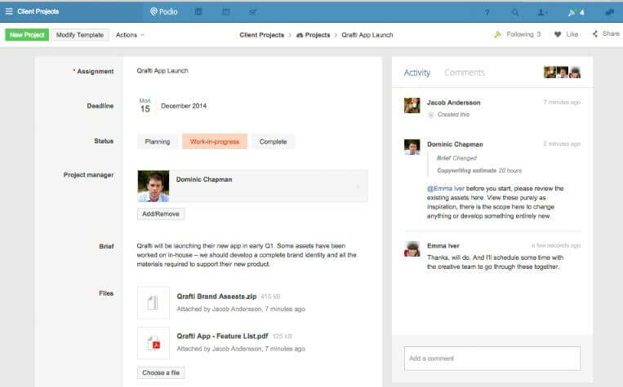This screenshot has width=623, height=387.
Task: Open the notifications icon showing 4
Action: (x=576, y=13)
